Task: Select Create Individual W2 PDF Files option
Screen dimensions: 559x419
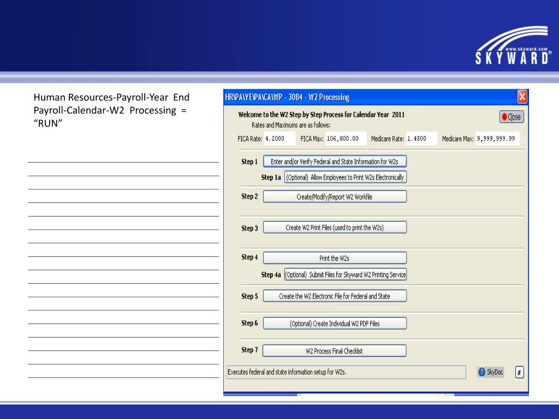Action: [335, 324]
